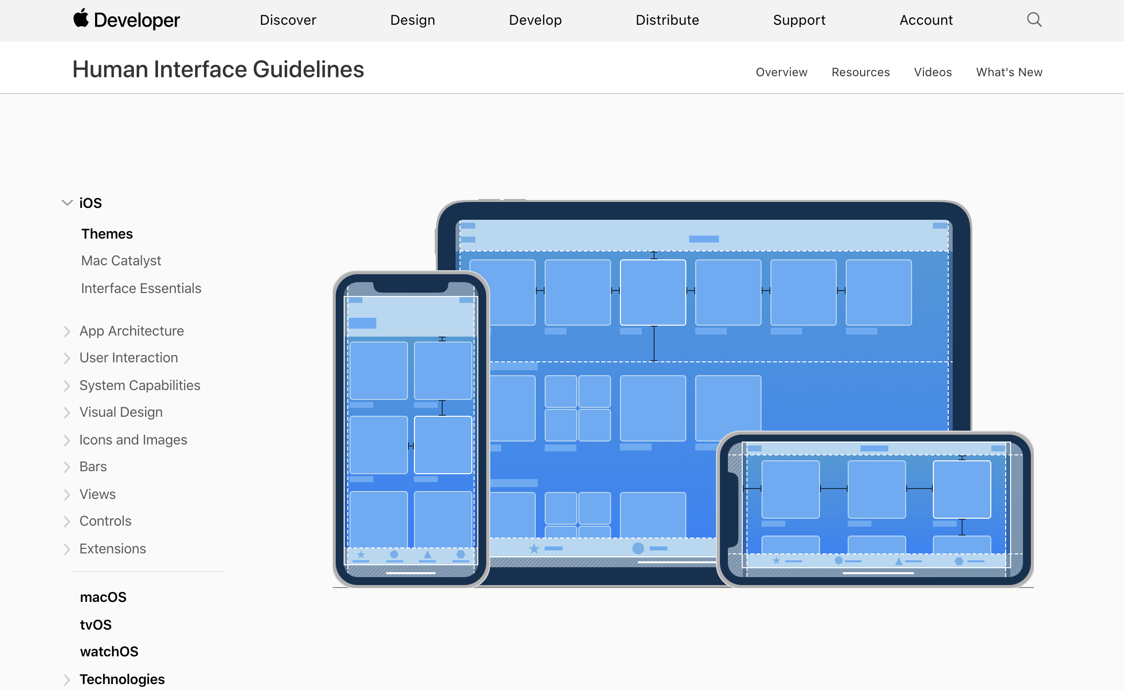The image size is (1124, 690).
Task: Select watchOS platform in sidebar
Action: pyautogui.click(x=109, y=652)
